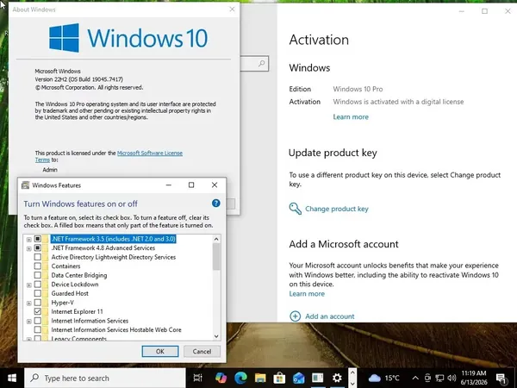Open taskbar clock showing 11:19 AM
Image resolution: width=517 pixels, height=388 pixels.
(474, 378)
